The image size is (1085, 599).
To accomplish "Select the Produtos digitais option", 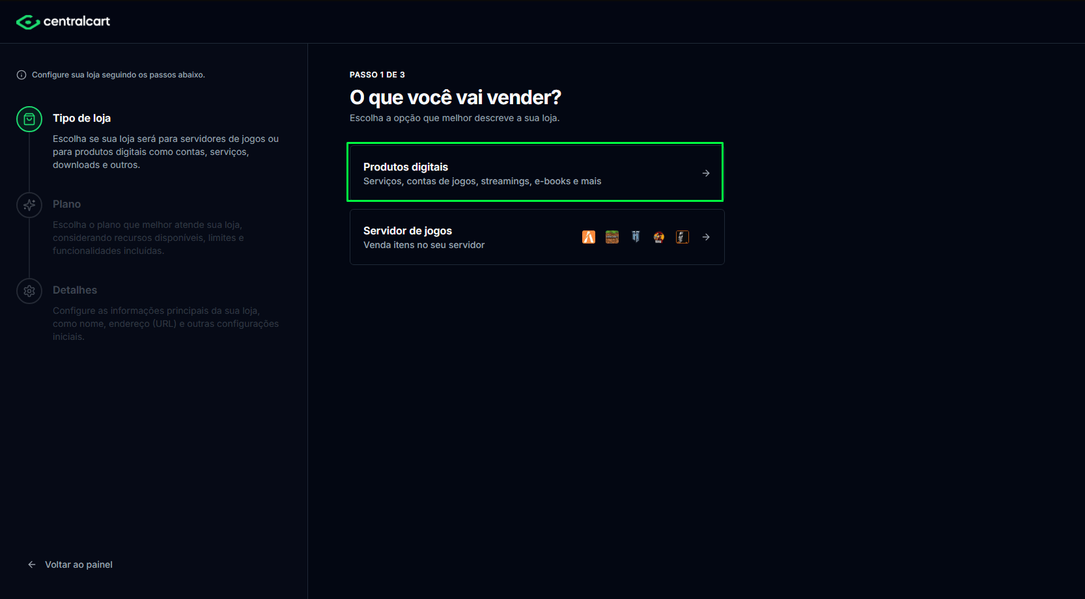I will tap(535, 172).
